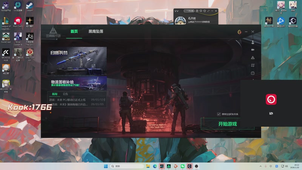This screenshot has height=170, width=302.
Task: Toggle the 授权QQ好友关系 checkbox
Action: [x=219, y=114]
